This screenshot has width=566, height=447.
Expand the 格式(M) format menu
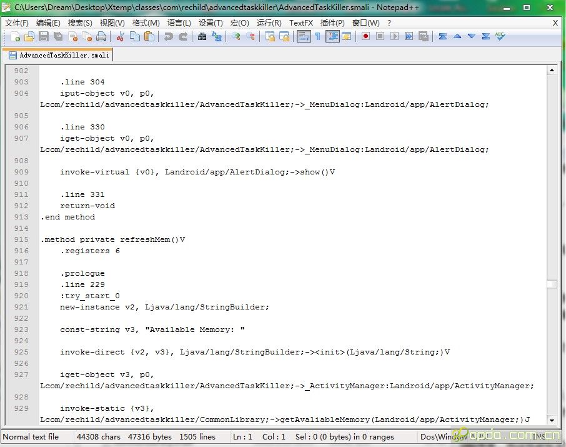[146, 23]
